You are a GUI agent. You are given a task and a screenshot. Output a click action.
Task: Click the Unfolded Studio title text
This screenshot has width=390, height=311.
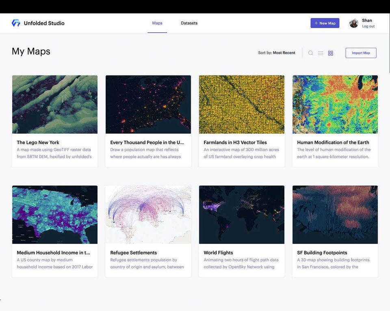coord(44,23)
